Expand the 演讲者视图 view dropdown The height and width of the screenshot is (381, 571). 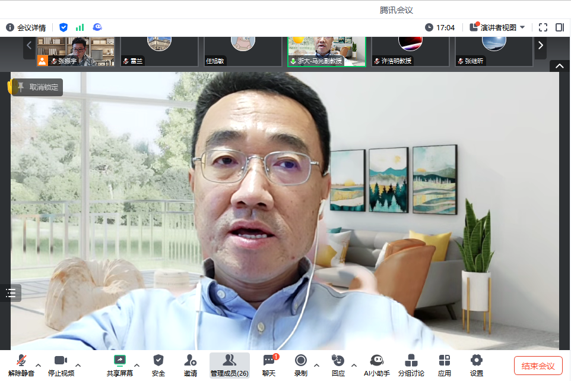497,27
